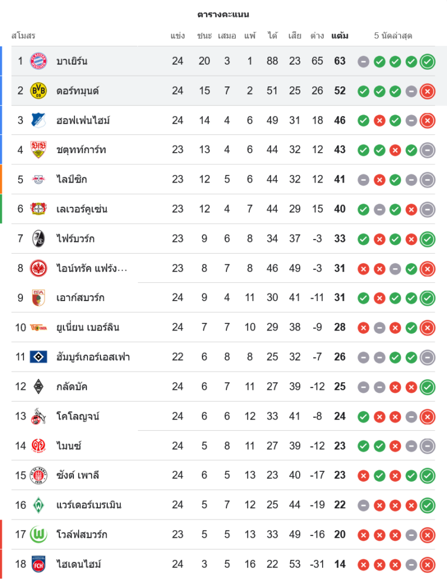This screenshot has width=447, height=587.
Task: Click the Wolfsburg club logo
Action: pyautogui.click(x=38, y=535)
